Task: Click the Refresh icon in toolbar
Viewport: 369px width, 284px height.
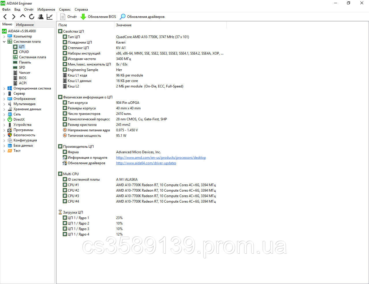Action: click(x=32, y=17)
